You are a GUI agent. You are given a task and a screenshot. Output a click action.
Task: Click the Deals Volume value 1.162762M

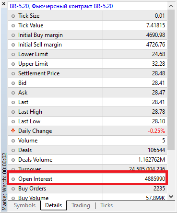tap(152, 160)
